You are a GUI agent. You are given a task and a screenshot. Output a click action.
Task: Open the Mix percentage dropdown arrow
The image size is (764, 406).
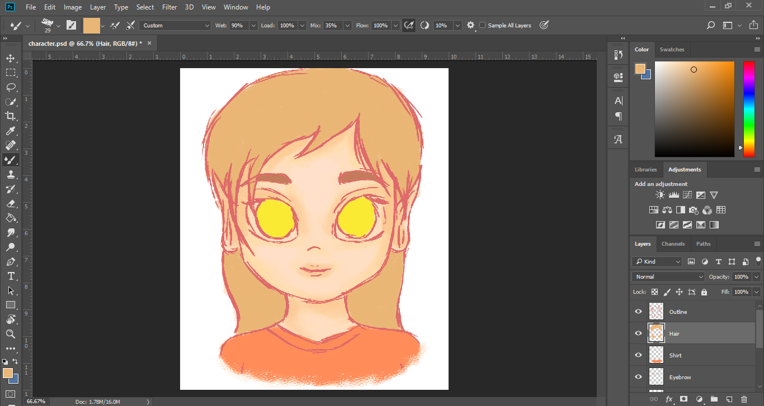pos(347,25)
